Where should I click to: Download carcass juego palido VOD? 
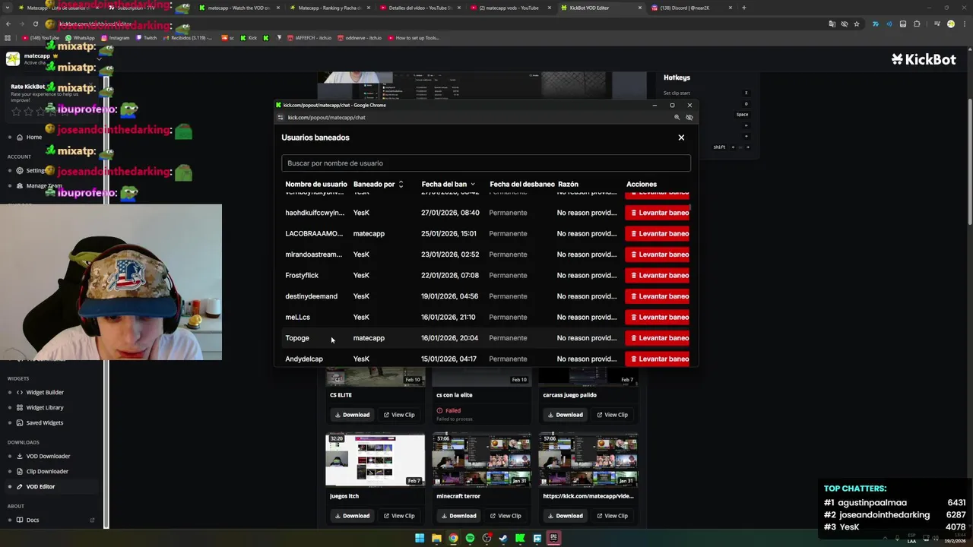click(x=565, y=415)
